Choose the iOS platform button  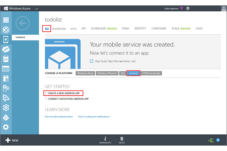(x=123, y=73)
